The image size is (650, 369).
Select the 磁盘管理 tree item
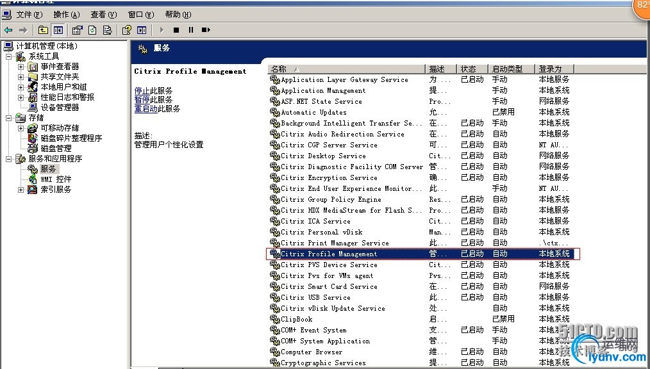[56, 148]
